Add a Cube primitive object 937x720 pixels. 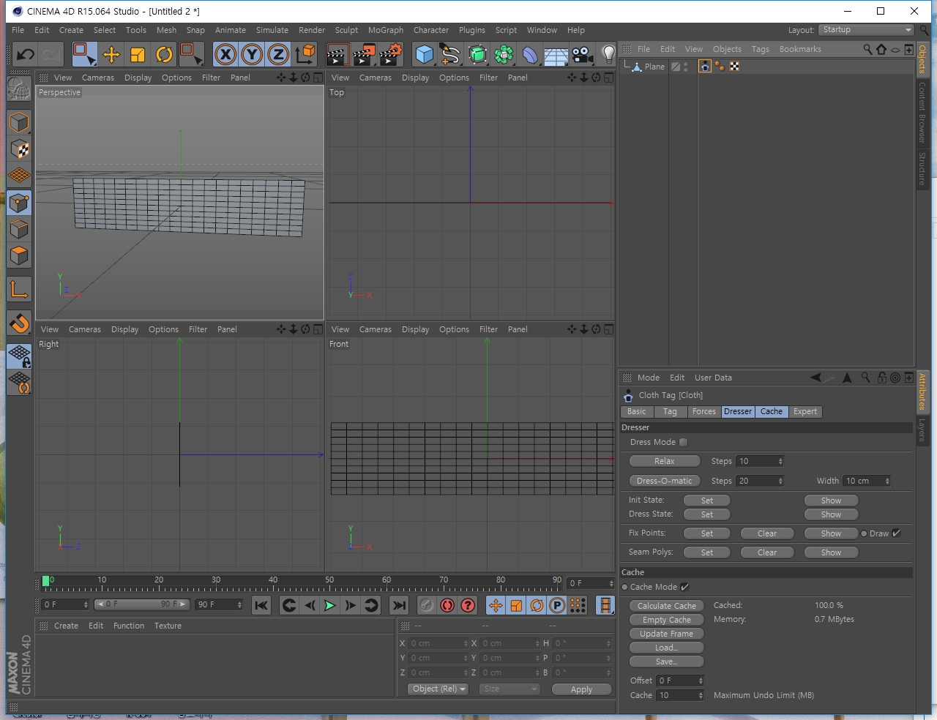(x=424, y=54)
